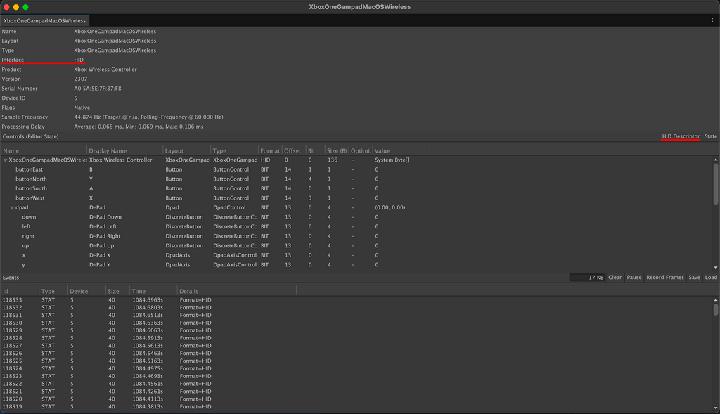Click the Display Name column header
Screen dimensions: 720x414
tap(125, 150)
